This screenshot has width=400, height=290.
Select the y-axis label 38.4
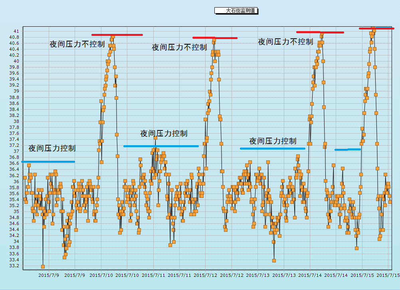(x=14, y=109)
